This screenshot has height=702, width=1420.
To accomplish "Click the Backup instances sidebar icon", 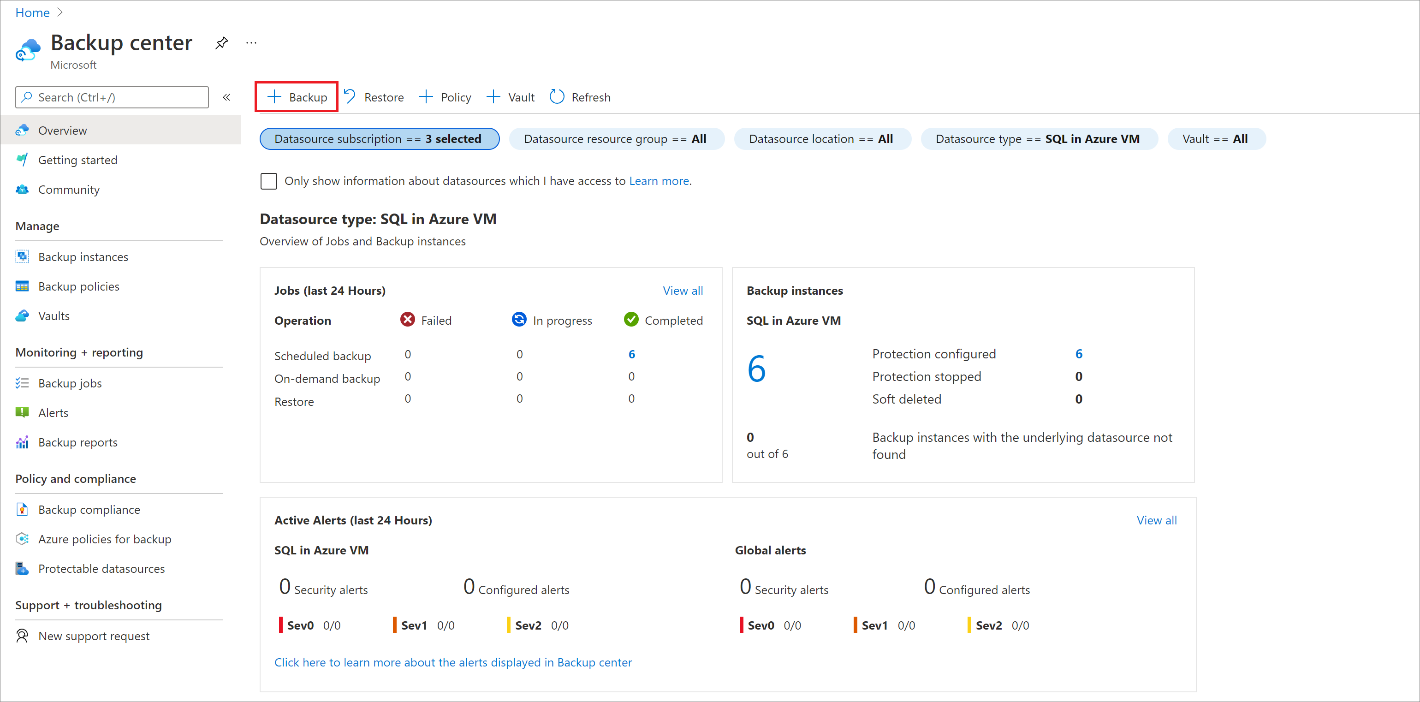I will 21,256.
